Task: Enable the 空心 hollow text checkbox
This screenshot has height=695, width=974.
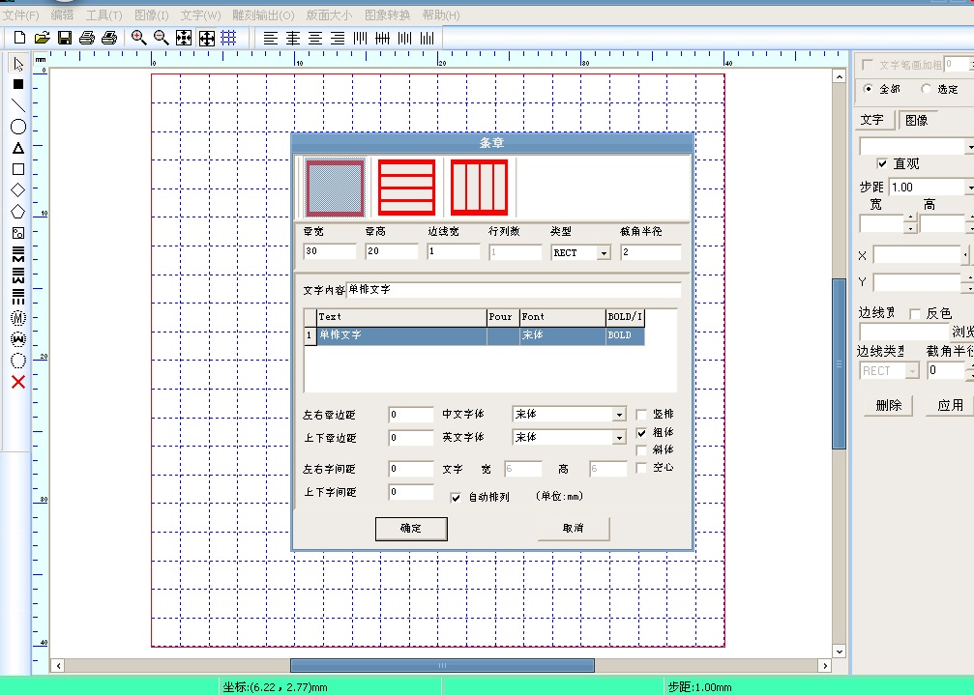Action: 641,468
